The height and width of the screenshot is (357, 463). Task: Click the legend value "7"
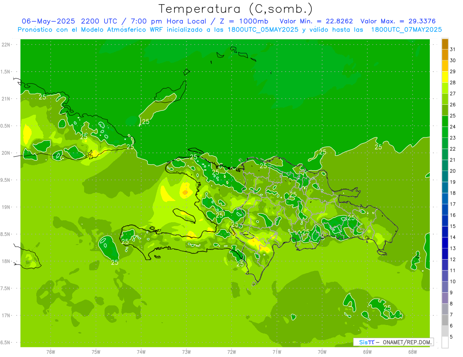[451, 315]
